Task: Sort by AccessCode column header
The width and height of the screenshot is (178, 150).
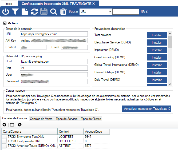Action: click(x=97, y=132)
